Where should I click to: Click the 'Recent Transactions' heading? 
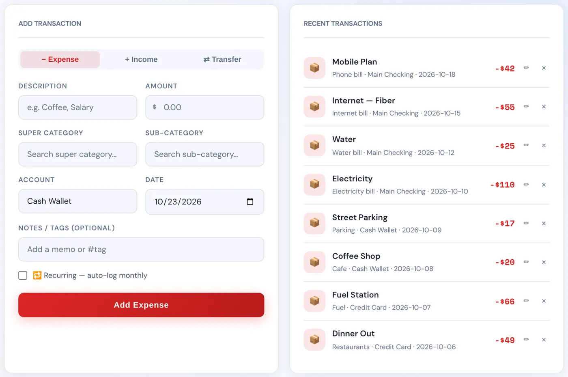pos(343,24)
